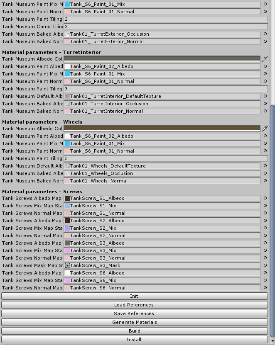The height and width of the screenshot is (345, 275).
Task: Select TankScrew_S3_Albedo texture field
Action: click(x=162, y=243)
